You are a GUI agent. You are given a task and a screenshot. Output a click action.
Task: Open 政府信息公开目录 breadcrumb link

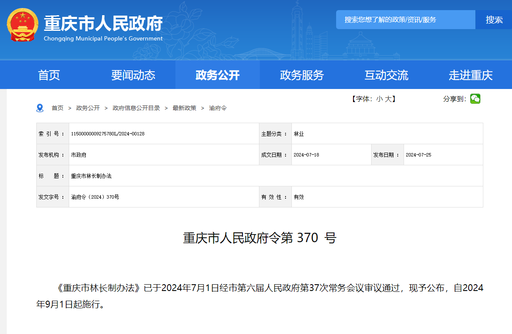[136, 108]
